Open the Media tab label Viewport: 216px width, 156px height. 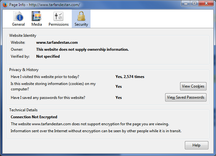pyautogui.click(x=37, y=24)
